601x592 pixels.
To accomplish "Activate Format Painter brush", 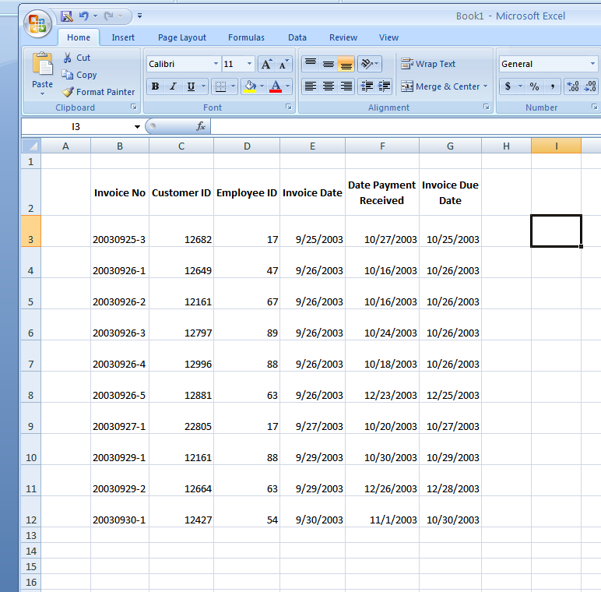I will pyautogui.click(x=68, y=92).
